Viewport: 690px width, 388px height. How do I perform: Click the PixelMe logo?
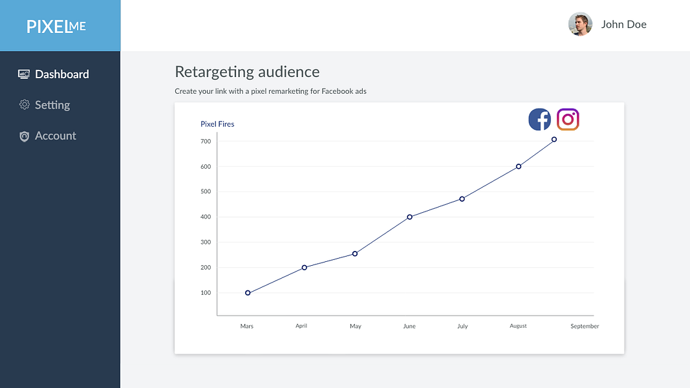(x=56, y=27)
